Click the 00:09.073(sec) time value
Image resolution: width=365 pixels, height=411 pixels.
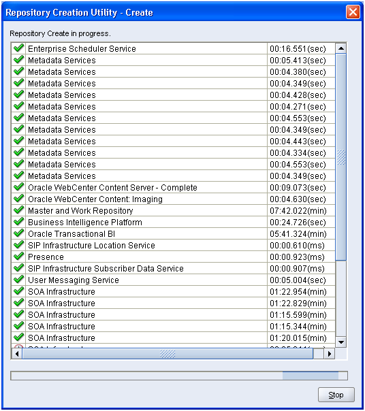click(298, 188)
